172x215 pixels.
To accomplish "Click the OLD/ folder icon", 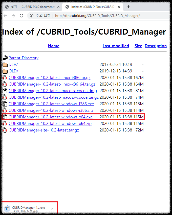I will pyautogui.click(x=5, y=71).
